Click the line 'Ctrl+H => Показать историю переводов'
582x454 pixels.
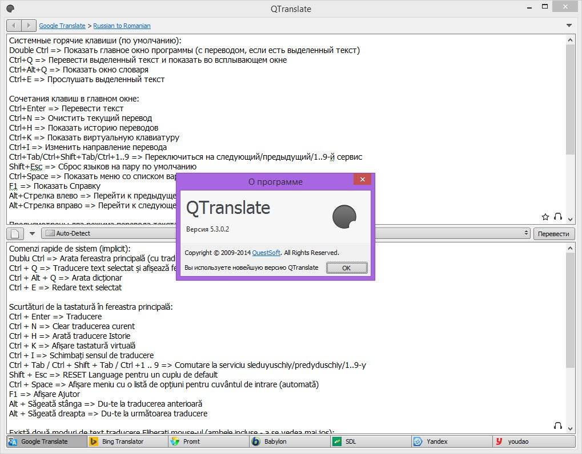(x=84, y=128)
